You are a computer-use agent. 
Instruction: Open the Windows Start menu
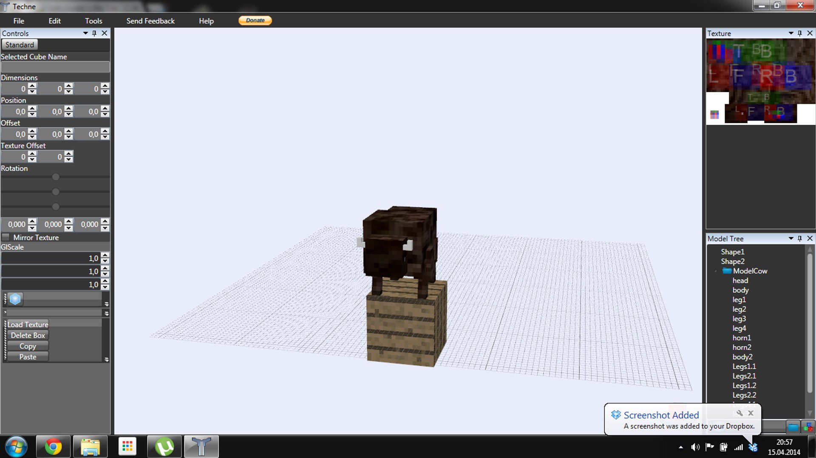pos(16,447)
